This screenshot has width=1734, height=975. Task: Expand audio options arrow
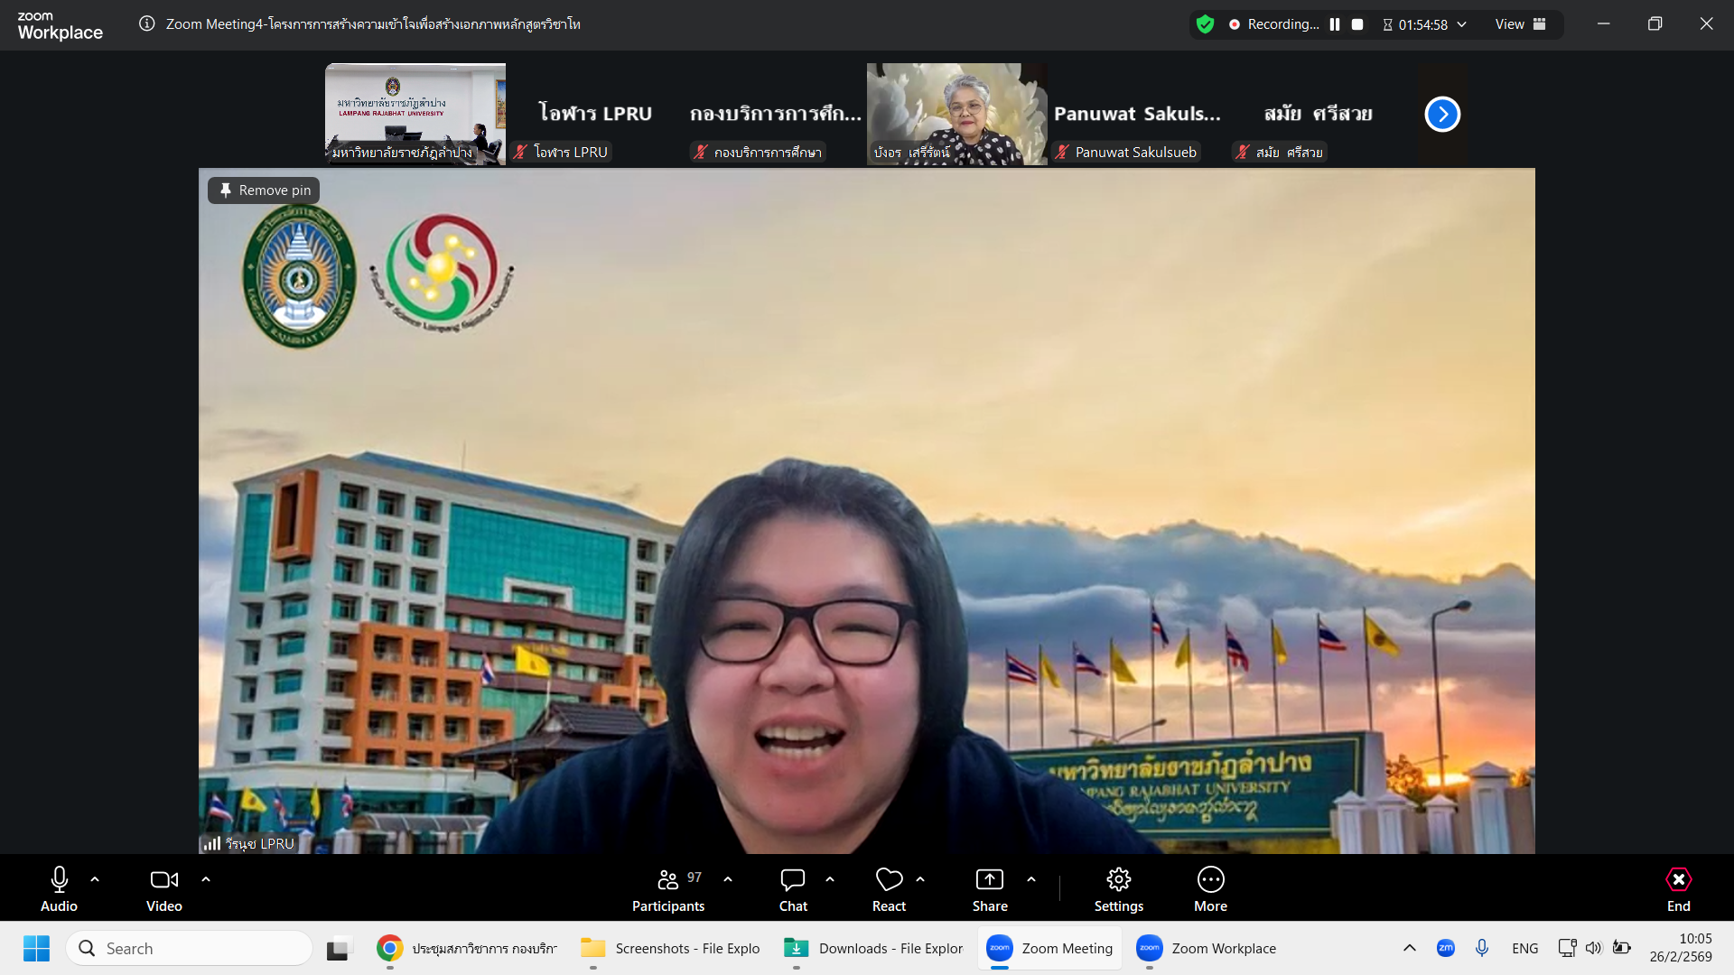(x=95, y=879)
